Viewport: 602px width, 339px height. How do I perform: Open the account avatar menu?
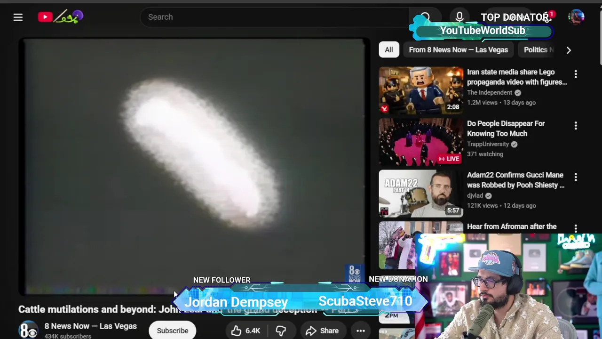576,17
